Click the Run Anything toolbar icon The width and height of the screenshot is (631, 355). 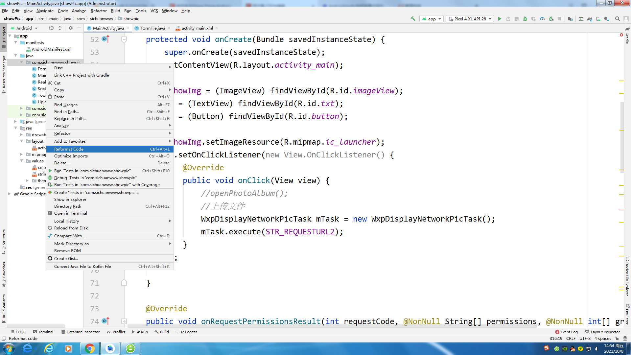[581, 19]
